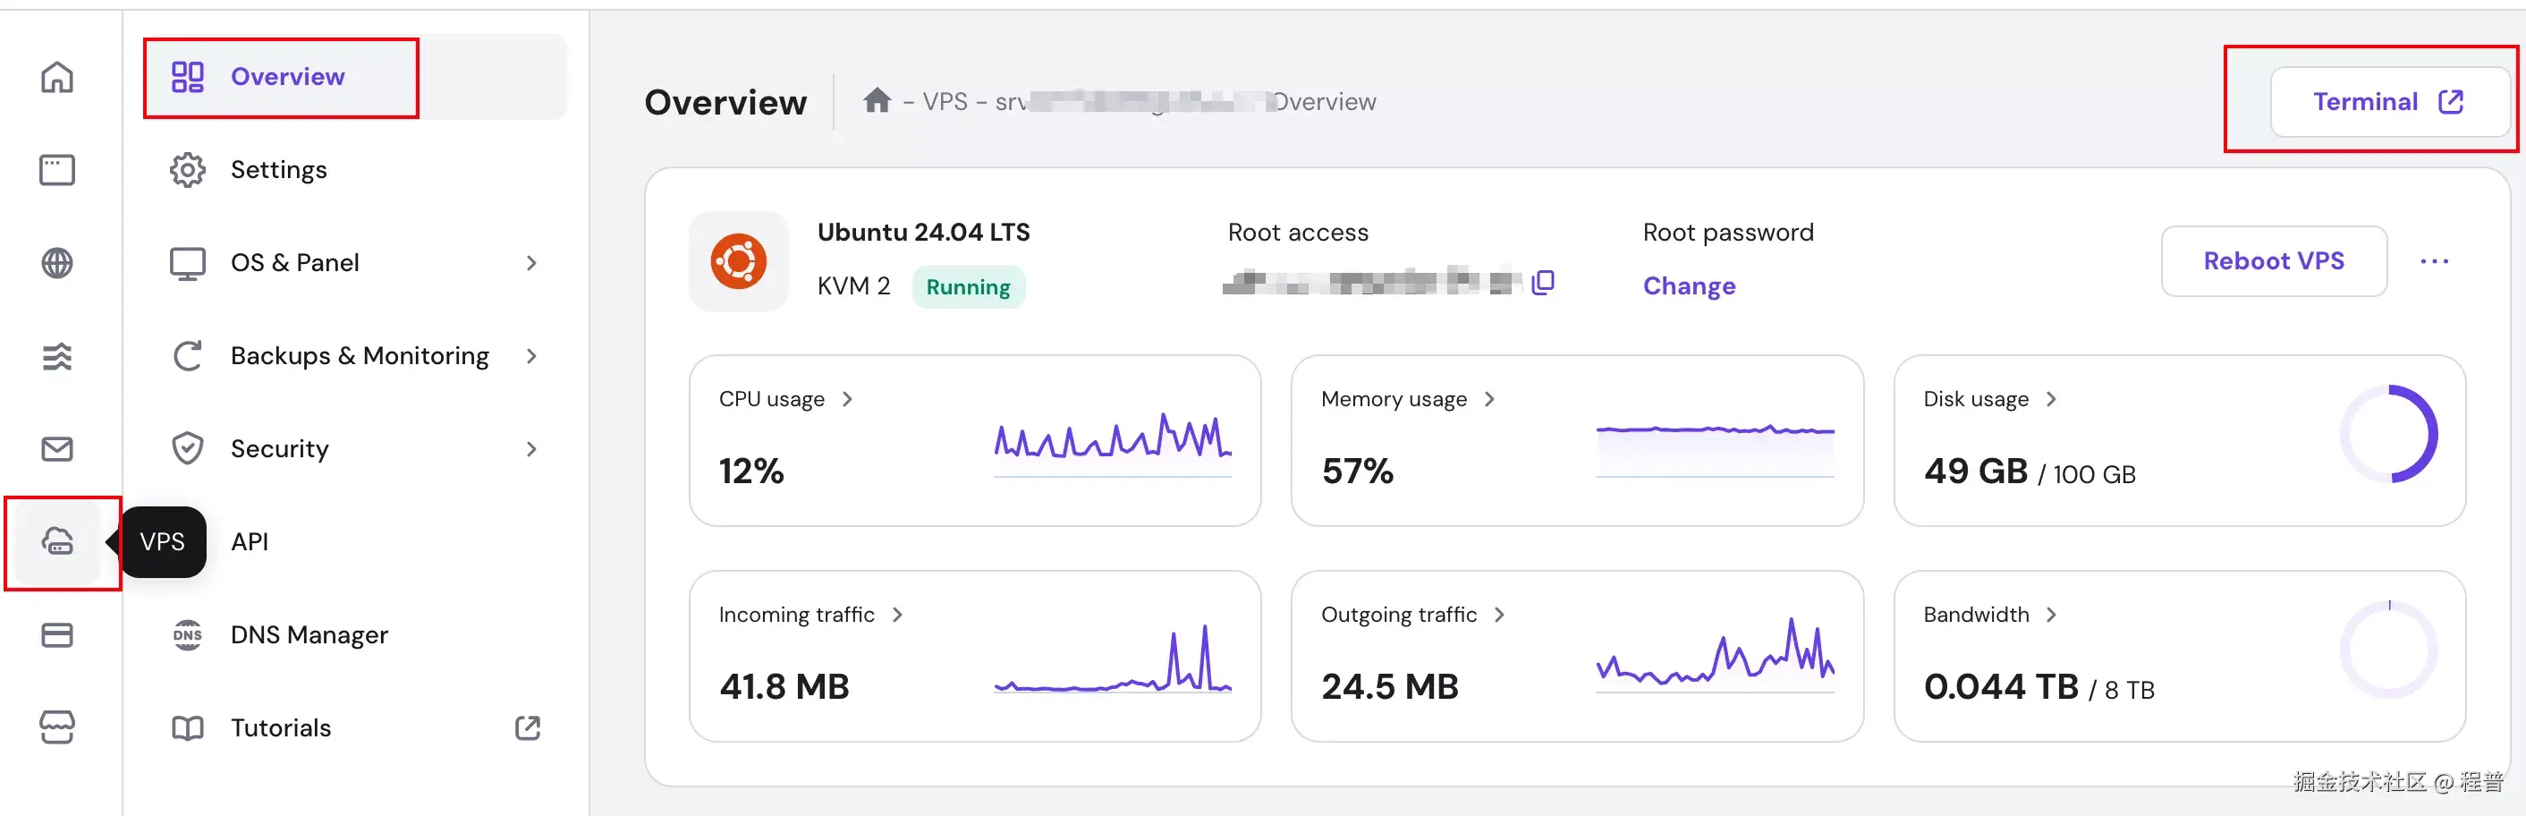
Task: Click the OS & Panel monitor icon
Action: [x=187, y=263]
